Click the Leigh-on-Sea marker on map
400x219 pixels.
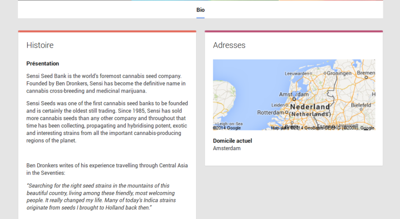(x=216, y=124)
